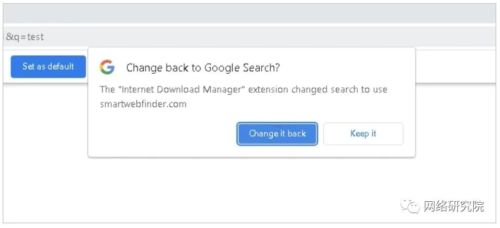Click the 网络研究院 watermark text

pos(454,207)
